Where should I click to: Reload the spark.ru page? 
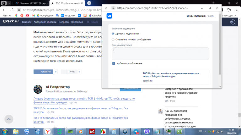pyautogui.click(x=12, y=10)
